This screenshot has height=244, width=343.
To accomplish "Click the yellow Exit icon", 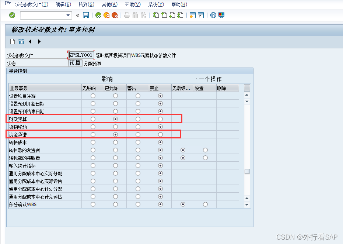I will point(106,15).
